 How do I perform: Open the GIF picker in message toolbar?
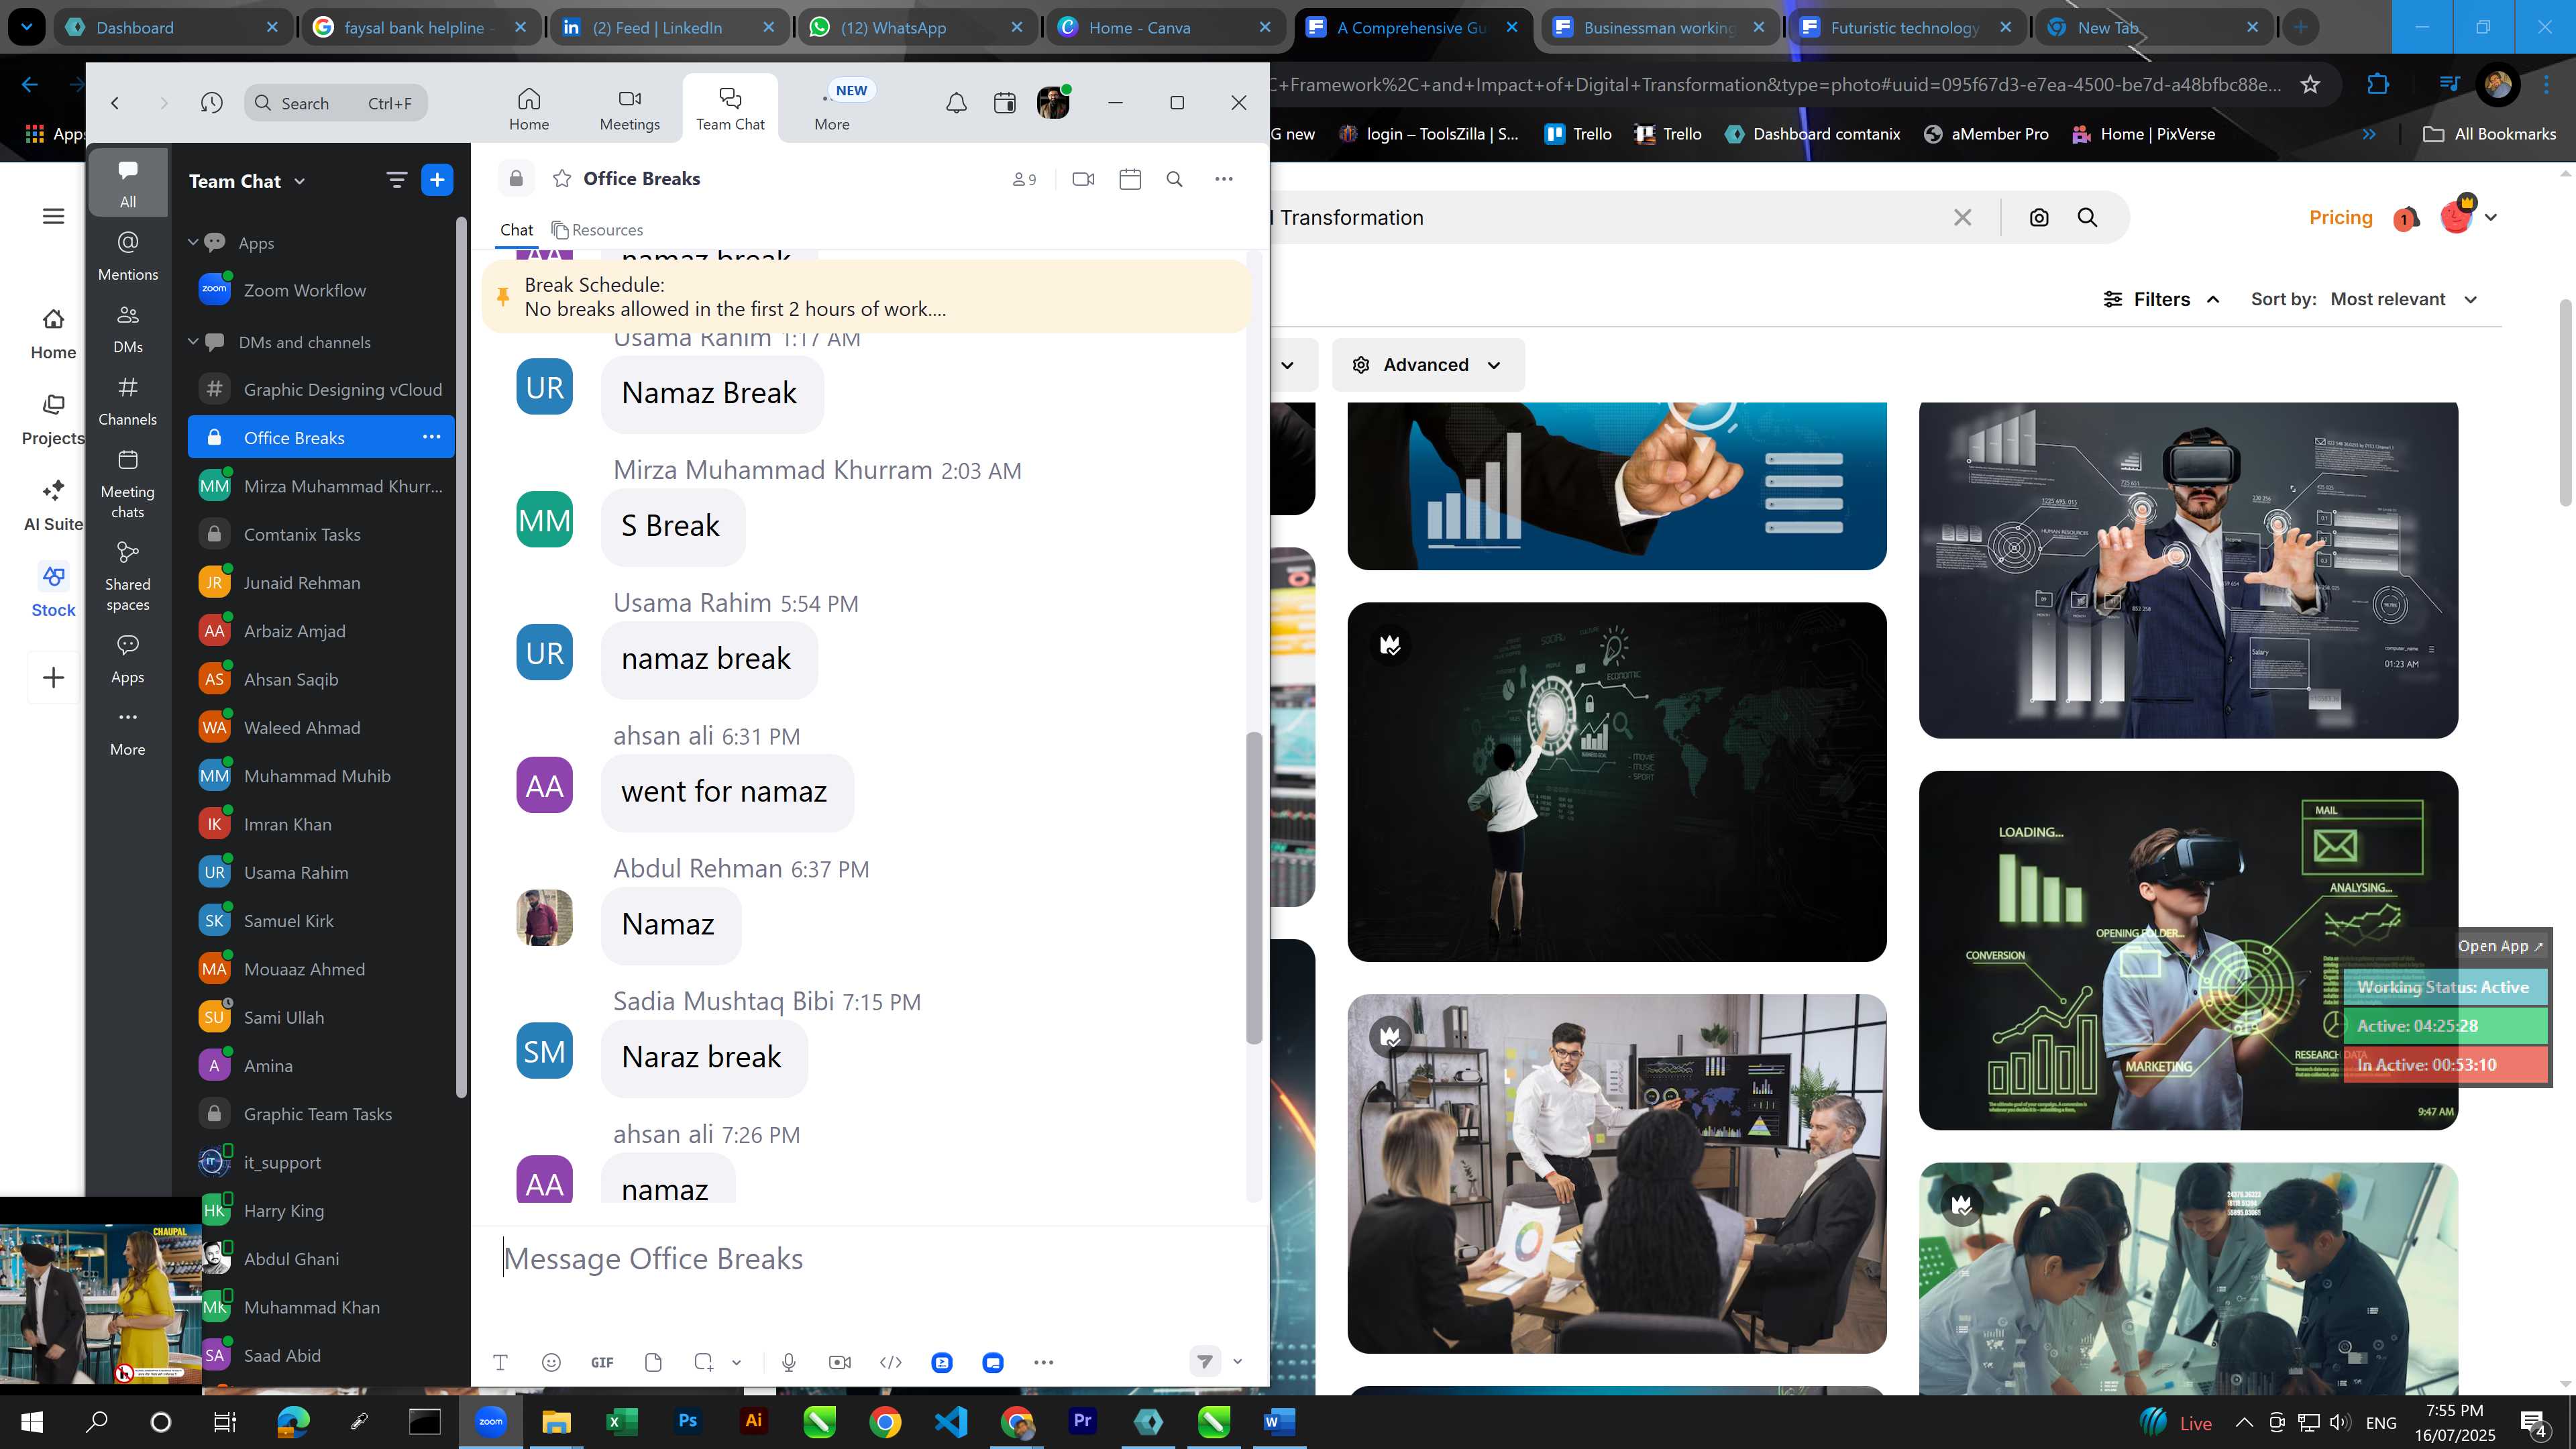[x=602, y=1362]
